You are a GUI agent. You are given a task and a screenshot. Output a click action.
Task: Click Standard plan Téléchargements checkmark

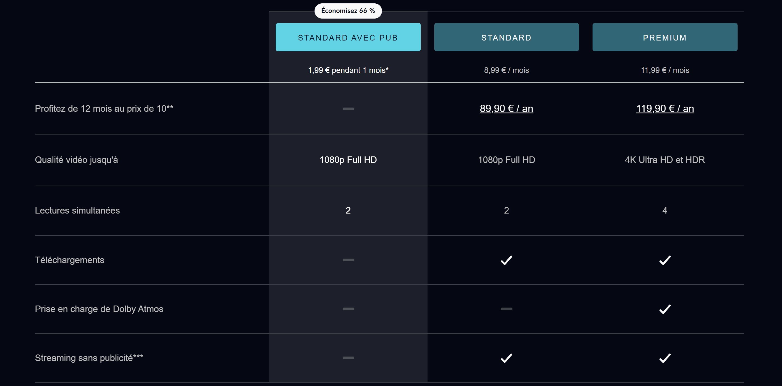click(x=506, y=260)
